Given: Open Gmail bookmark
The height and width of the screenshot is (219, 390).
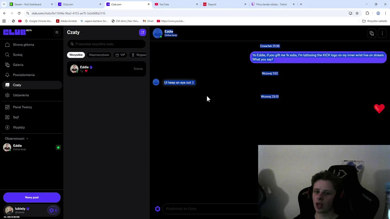Looking at the screenshot, I should (x=148, y=21).
